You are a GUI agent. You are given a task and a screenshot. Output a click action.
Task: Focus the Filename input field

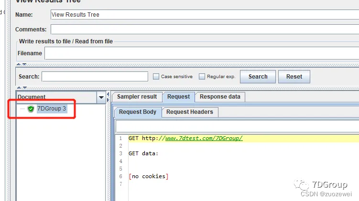coord(202,53)
